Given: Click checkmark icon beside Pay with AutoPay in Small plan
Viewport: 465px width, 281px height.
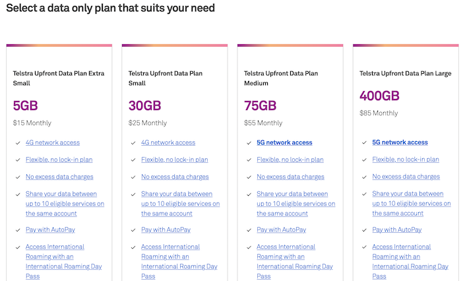Looking at the screenshot, I should coord(133,230).
